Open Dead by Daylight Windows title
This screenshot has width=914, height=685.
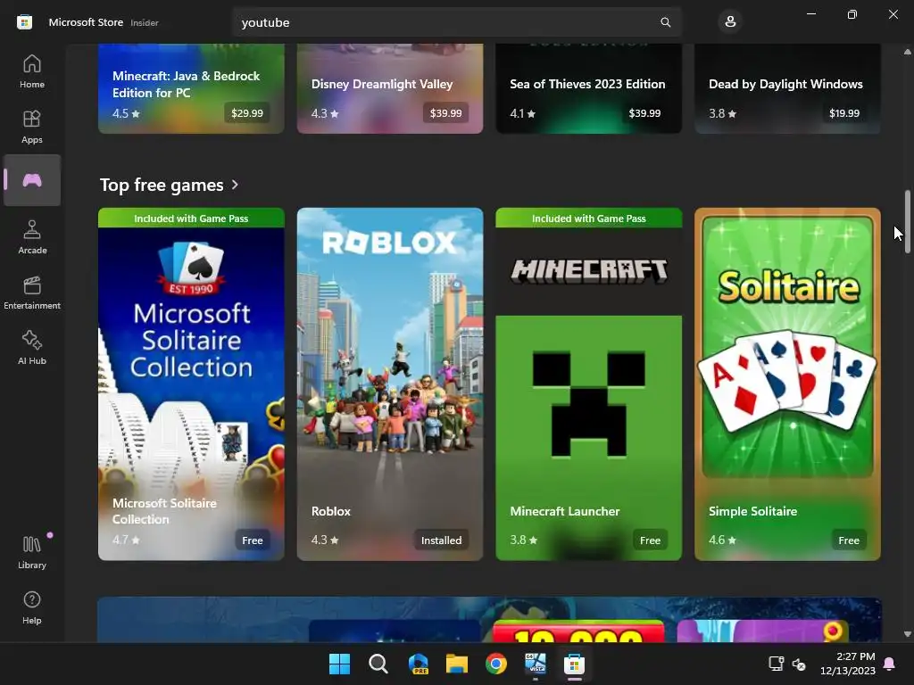(x=785, y=84)
